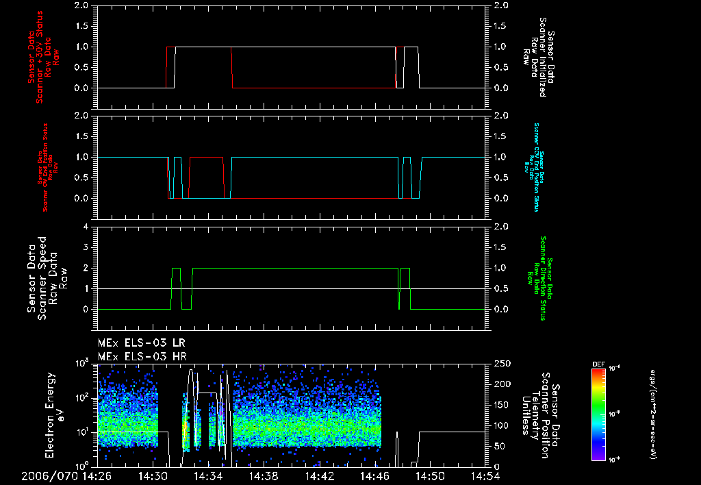Click the 14:34 time axis label
Image resolution: width=701 pixels, height=485 pixels.
208,477
